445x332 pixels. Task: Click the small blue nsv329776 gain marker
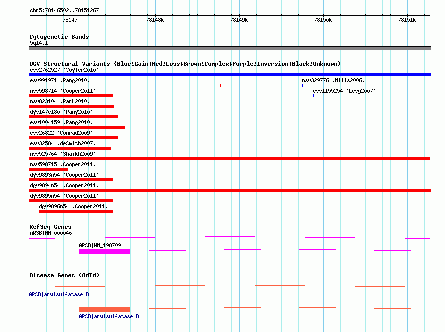pyautogui.click(x=303, y=85)
